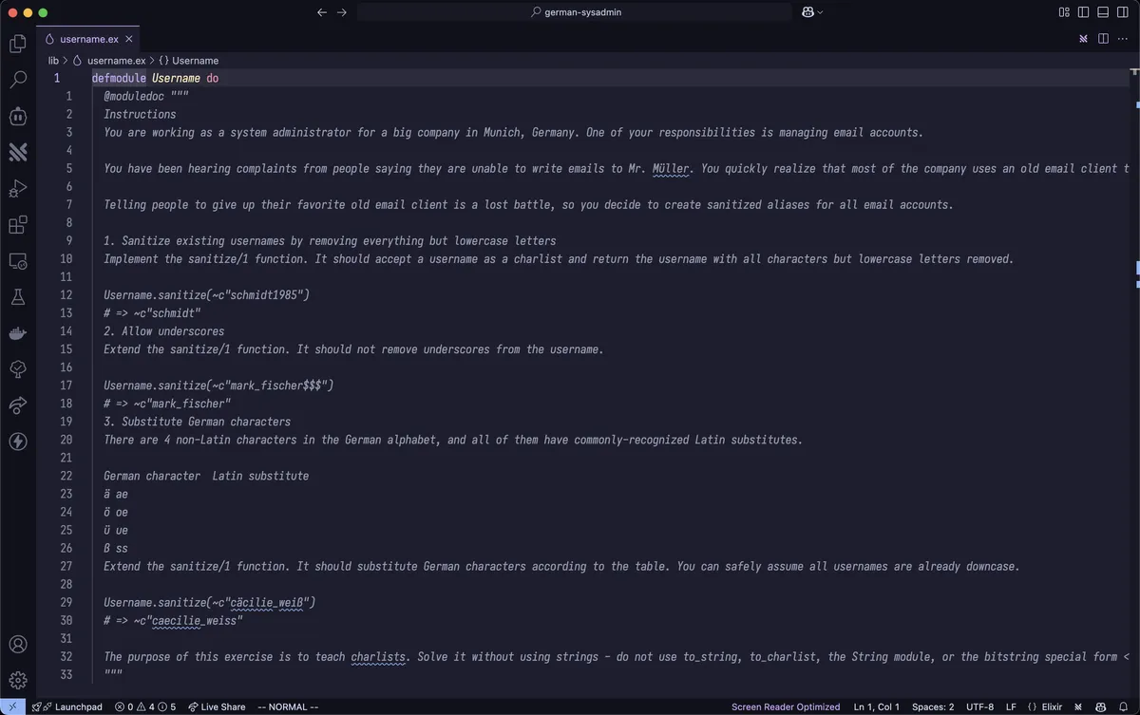Open the remote window indicator in status bar
This screenshot has height=715, width=1140.
(x=12, y=706)
